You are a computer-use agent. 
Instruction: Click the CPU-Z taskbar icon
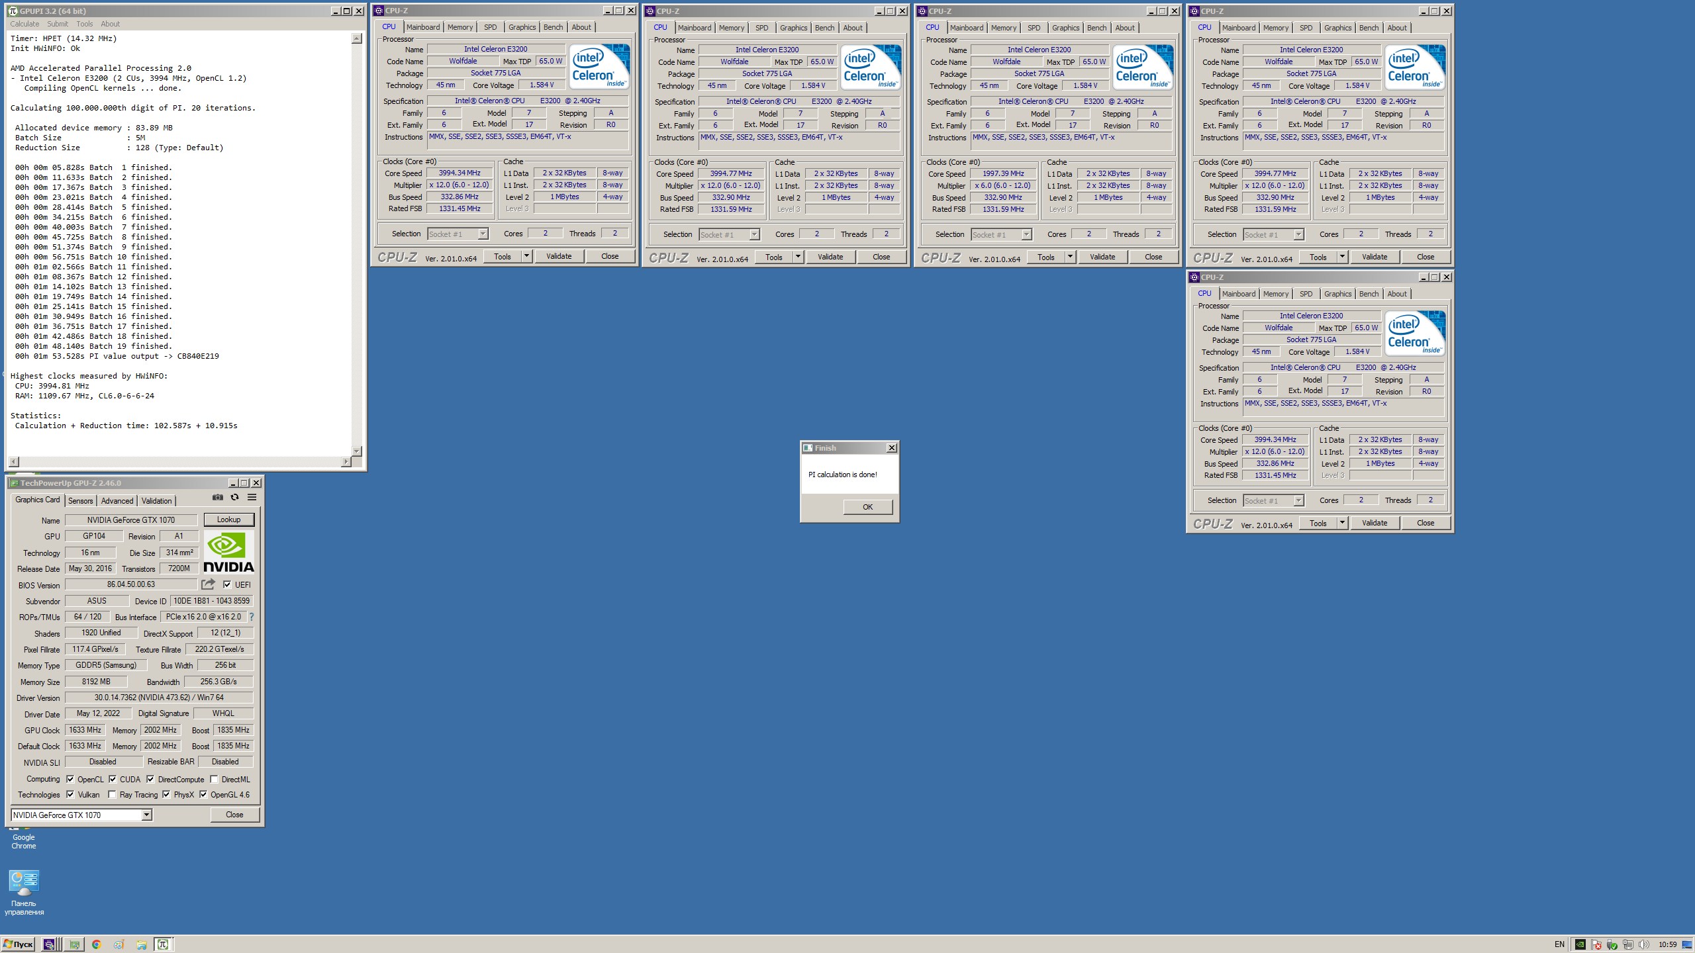click(49, 944)
